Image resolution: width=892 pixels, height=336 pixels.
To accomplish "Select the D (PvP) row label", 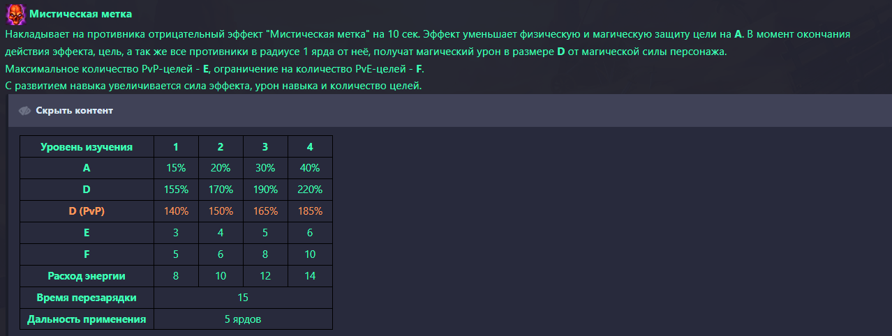I will click(87, 211).
